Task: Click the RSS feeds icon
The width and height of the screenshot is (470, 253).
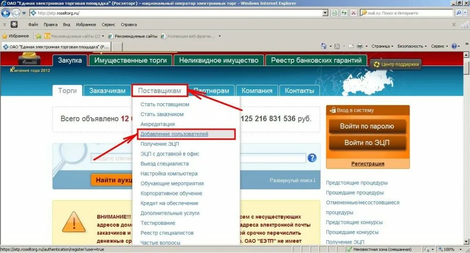Action: (337, 46)
